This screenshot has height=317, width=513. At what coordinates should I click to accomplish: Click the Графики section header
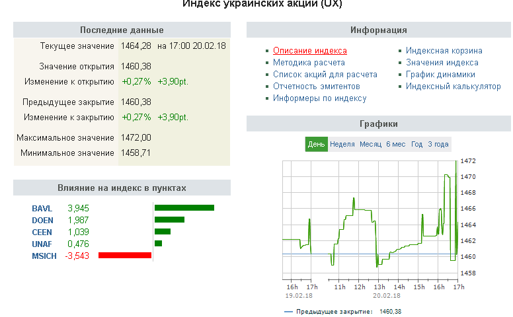pos(379,124)
